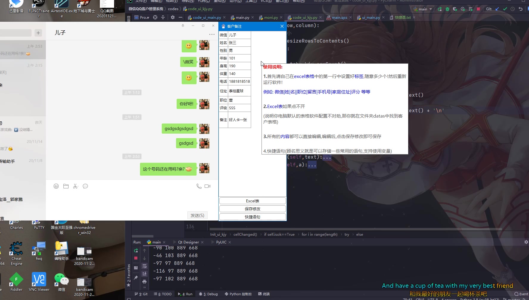This screenshot has width=529, height=300.
Task: Click the 保存修改 button
Action: 253,209
